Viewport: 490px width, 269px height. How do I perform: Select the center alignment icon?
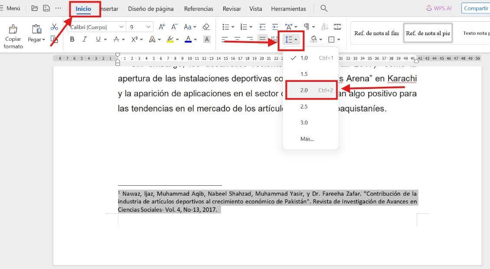pos(238,39)
